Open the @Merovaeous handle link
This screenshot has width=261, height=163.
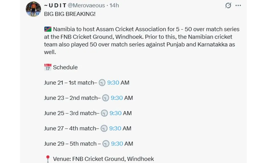pyautogui.click(x=86, y=5)
